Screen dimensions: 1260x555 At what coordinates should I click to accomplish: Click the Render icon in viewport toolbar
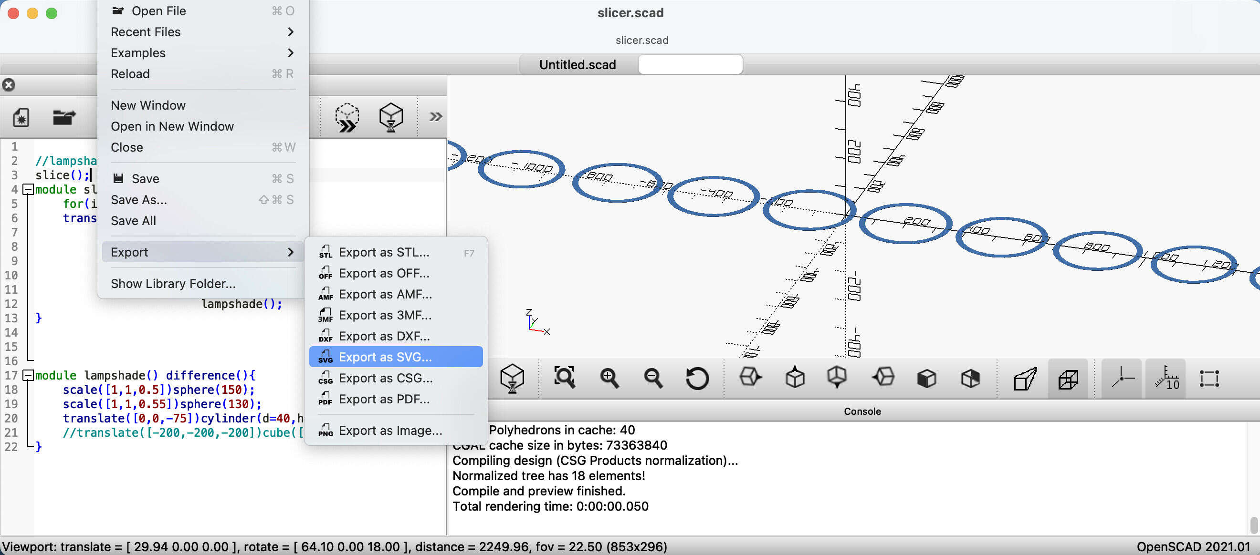pos(512,379)
